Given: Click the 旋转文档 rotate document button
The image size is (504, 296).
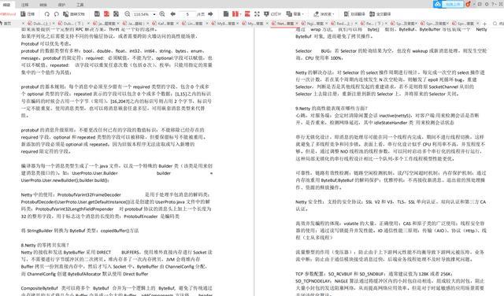Looking at the screenshot, I should (x=73, y=14).
